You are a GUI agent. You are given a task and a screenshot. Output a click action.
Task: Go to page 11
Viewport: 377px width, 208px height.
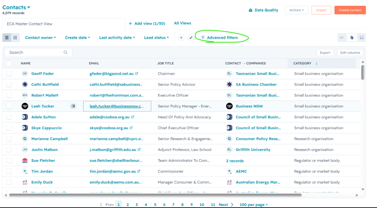(213, 205)
